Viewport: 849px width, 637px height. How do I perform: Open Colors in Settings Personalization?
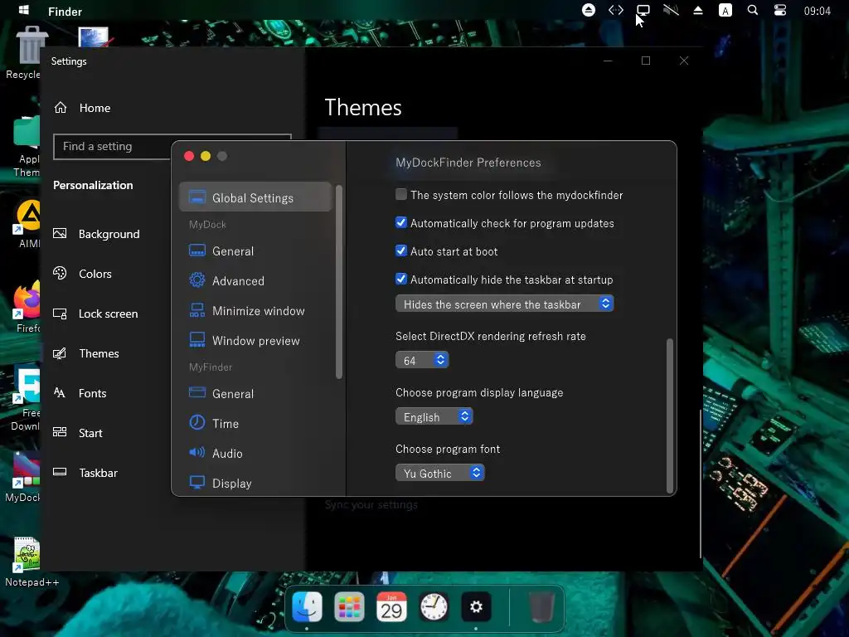[95, 274]
